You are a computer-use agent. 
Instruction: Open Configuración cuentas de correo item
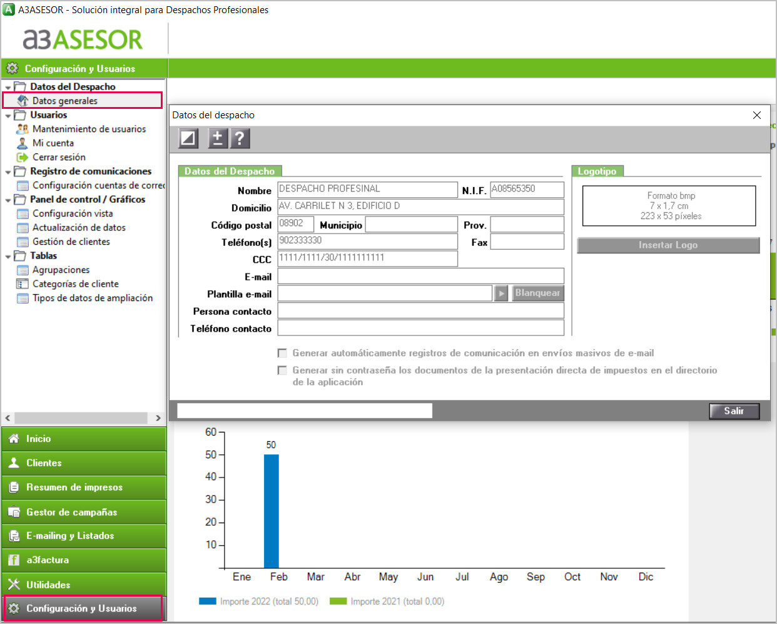click(x=99, y=185)
